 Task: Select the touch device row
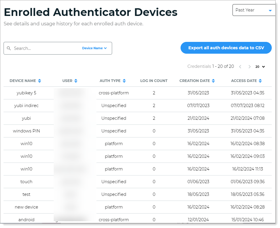pyautogui.click(x=27, y=181)
